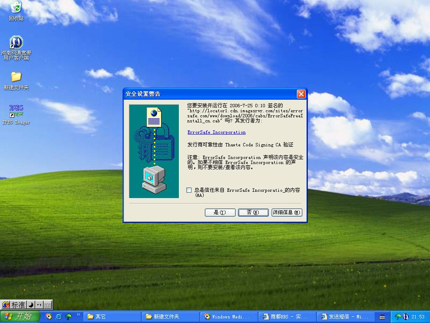Switch to the 商都BBS browser taskbar button
The width and height of the screenshot is (430, 323).
click(x=287, y=317)
